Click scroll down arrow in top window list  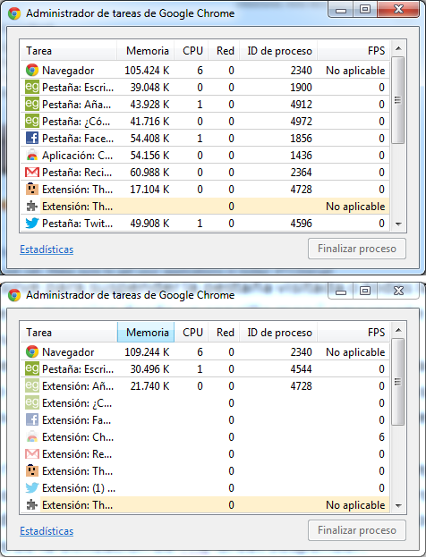[x=398, y=224]
